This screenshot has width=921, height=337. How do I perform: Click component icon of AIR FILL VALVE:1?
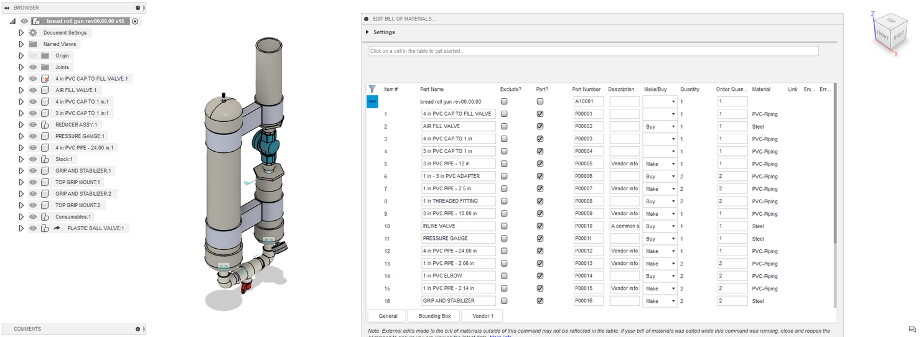(x=45, y=90)
